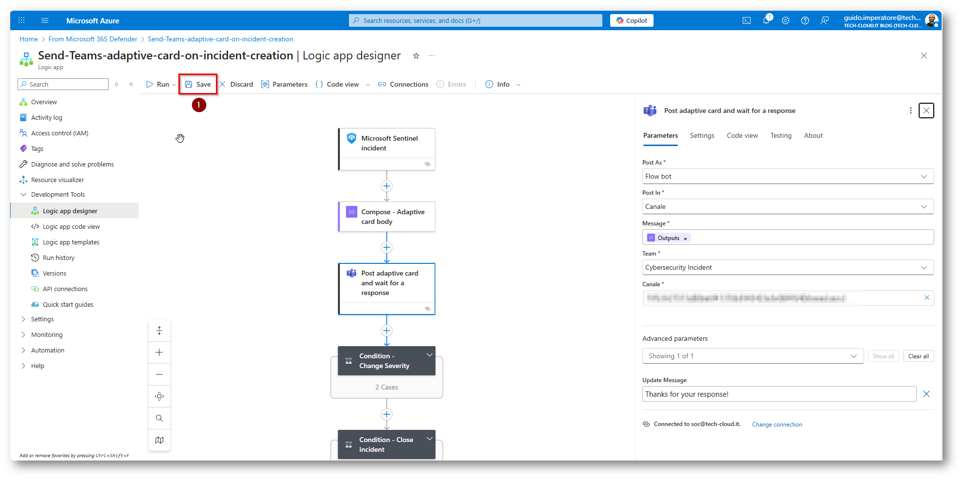
Task: Click the Change connection link
Action: pos(777,425)
